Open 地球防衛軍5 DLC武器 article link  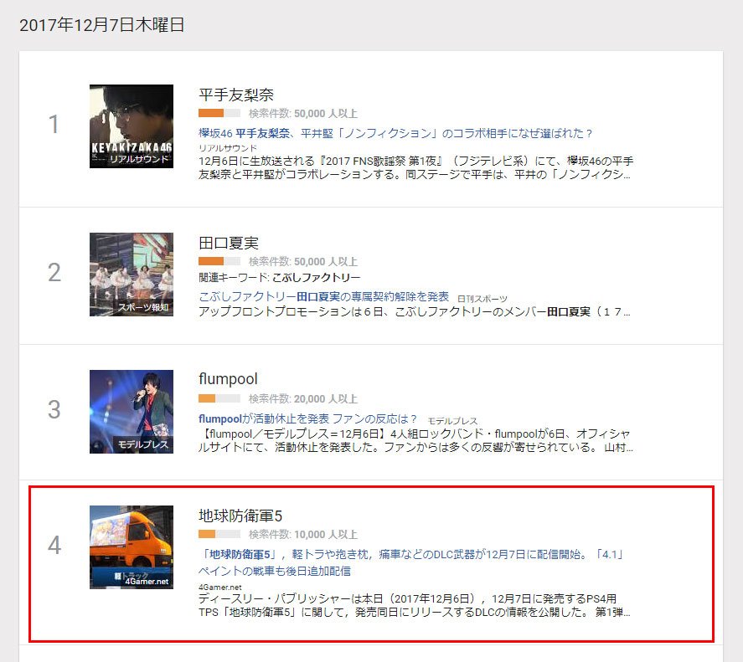[x=410, y=562]
